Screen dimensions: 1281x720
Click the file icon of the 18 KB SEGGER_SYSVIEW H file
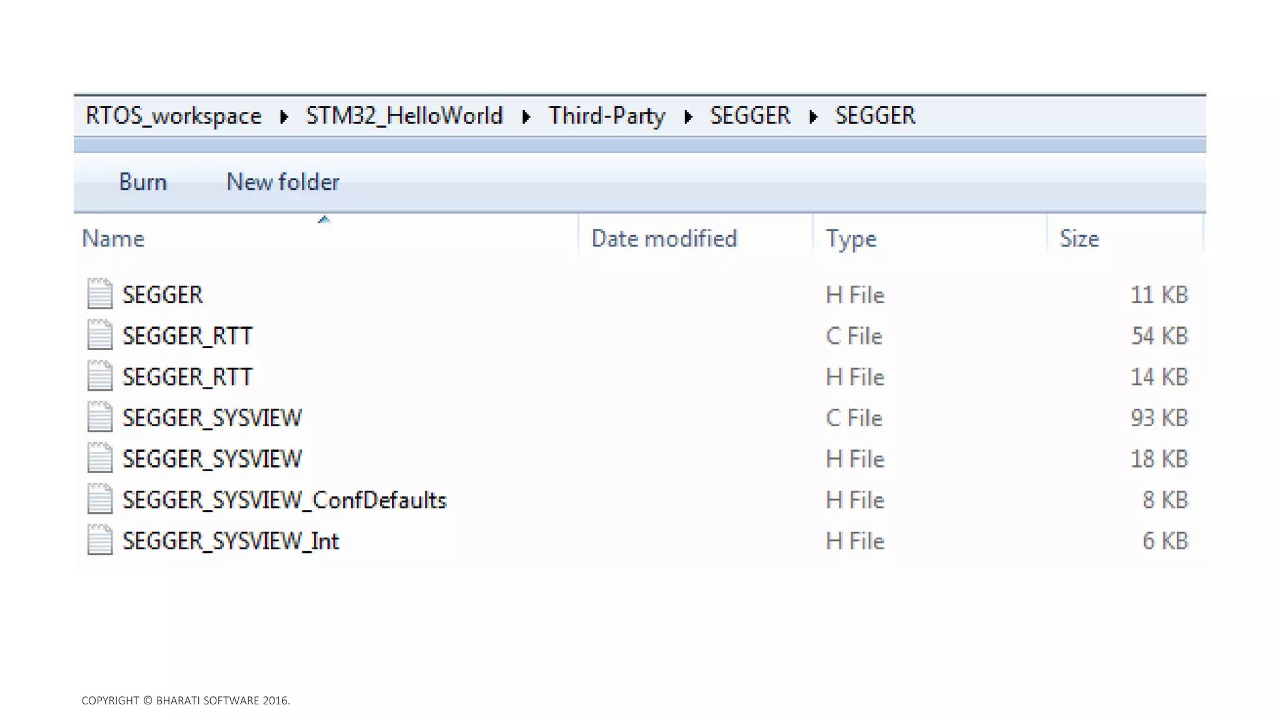pyautogui.click(x=99, y=458)
